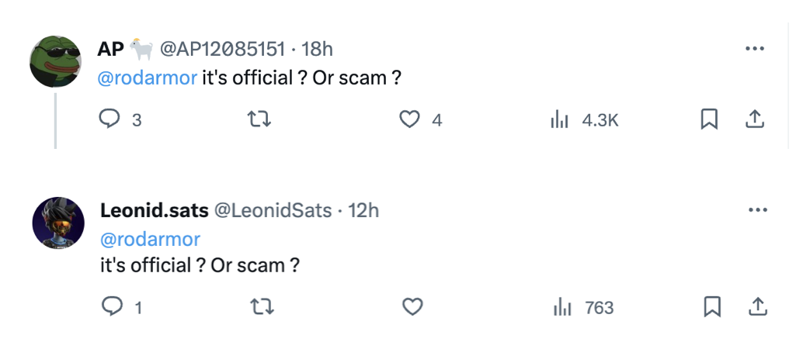Bookmark Leonid.sats's tweet
Image resolution: width=803 pixels, height=349 pixels.
[x=711, y=307]
